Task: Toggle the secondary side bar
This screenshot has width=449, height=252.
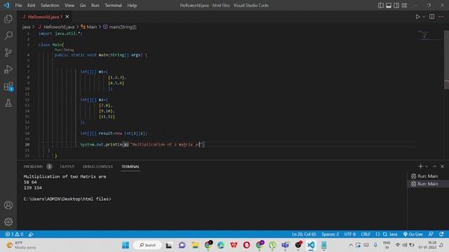Action: click(396, 5)
